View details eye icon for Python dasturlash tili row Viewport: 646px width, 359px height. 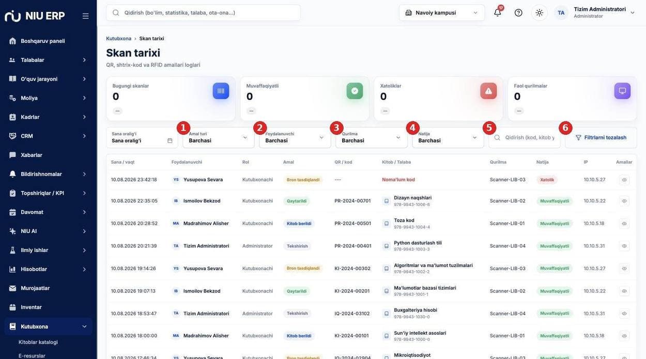click(x=624, y=246)
